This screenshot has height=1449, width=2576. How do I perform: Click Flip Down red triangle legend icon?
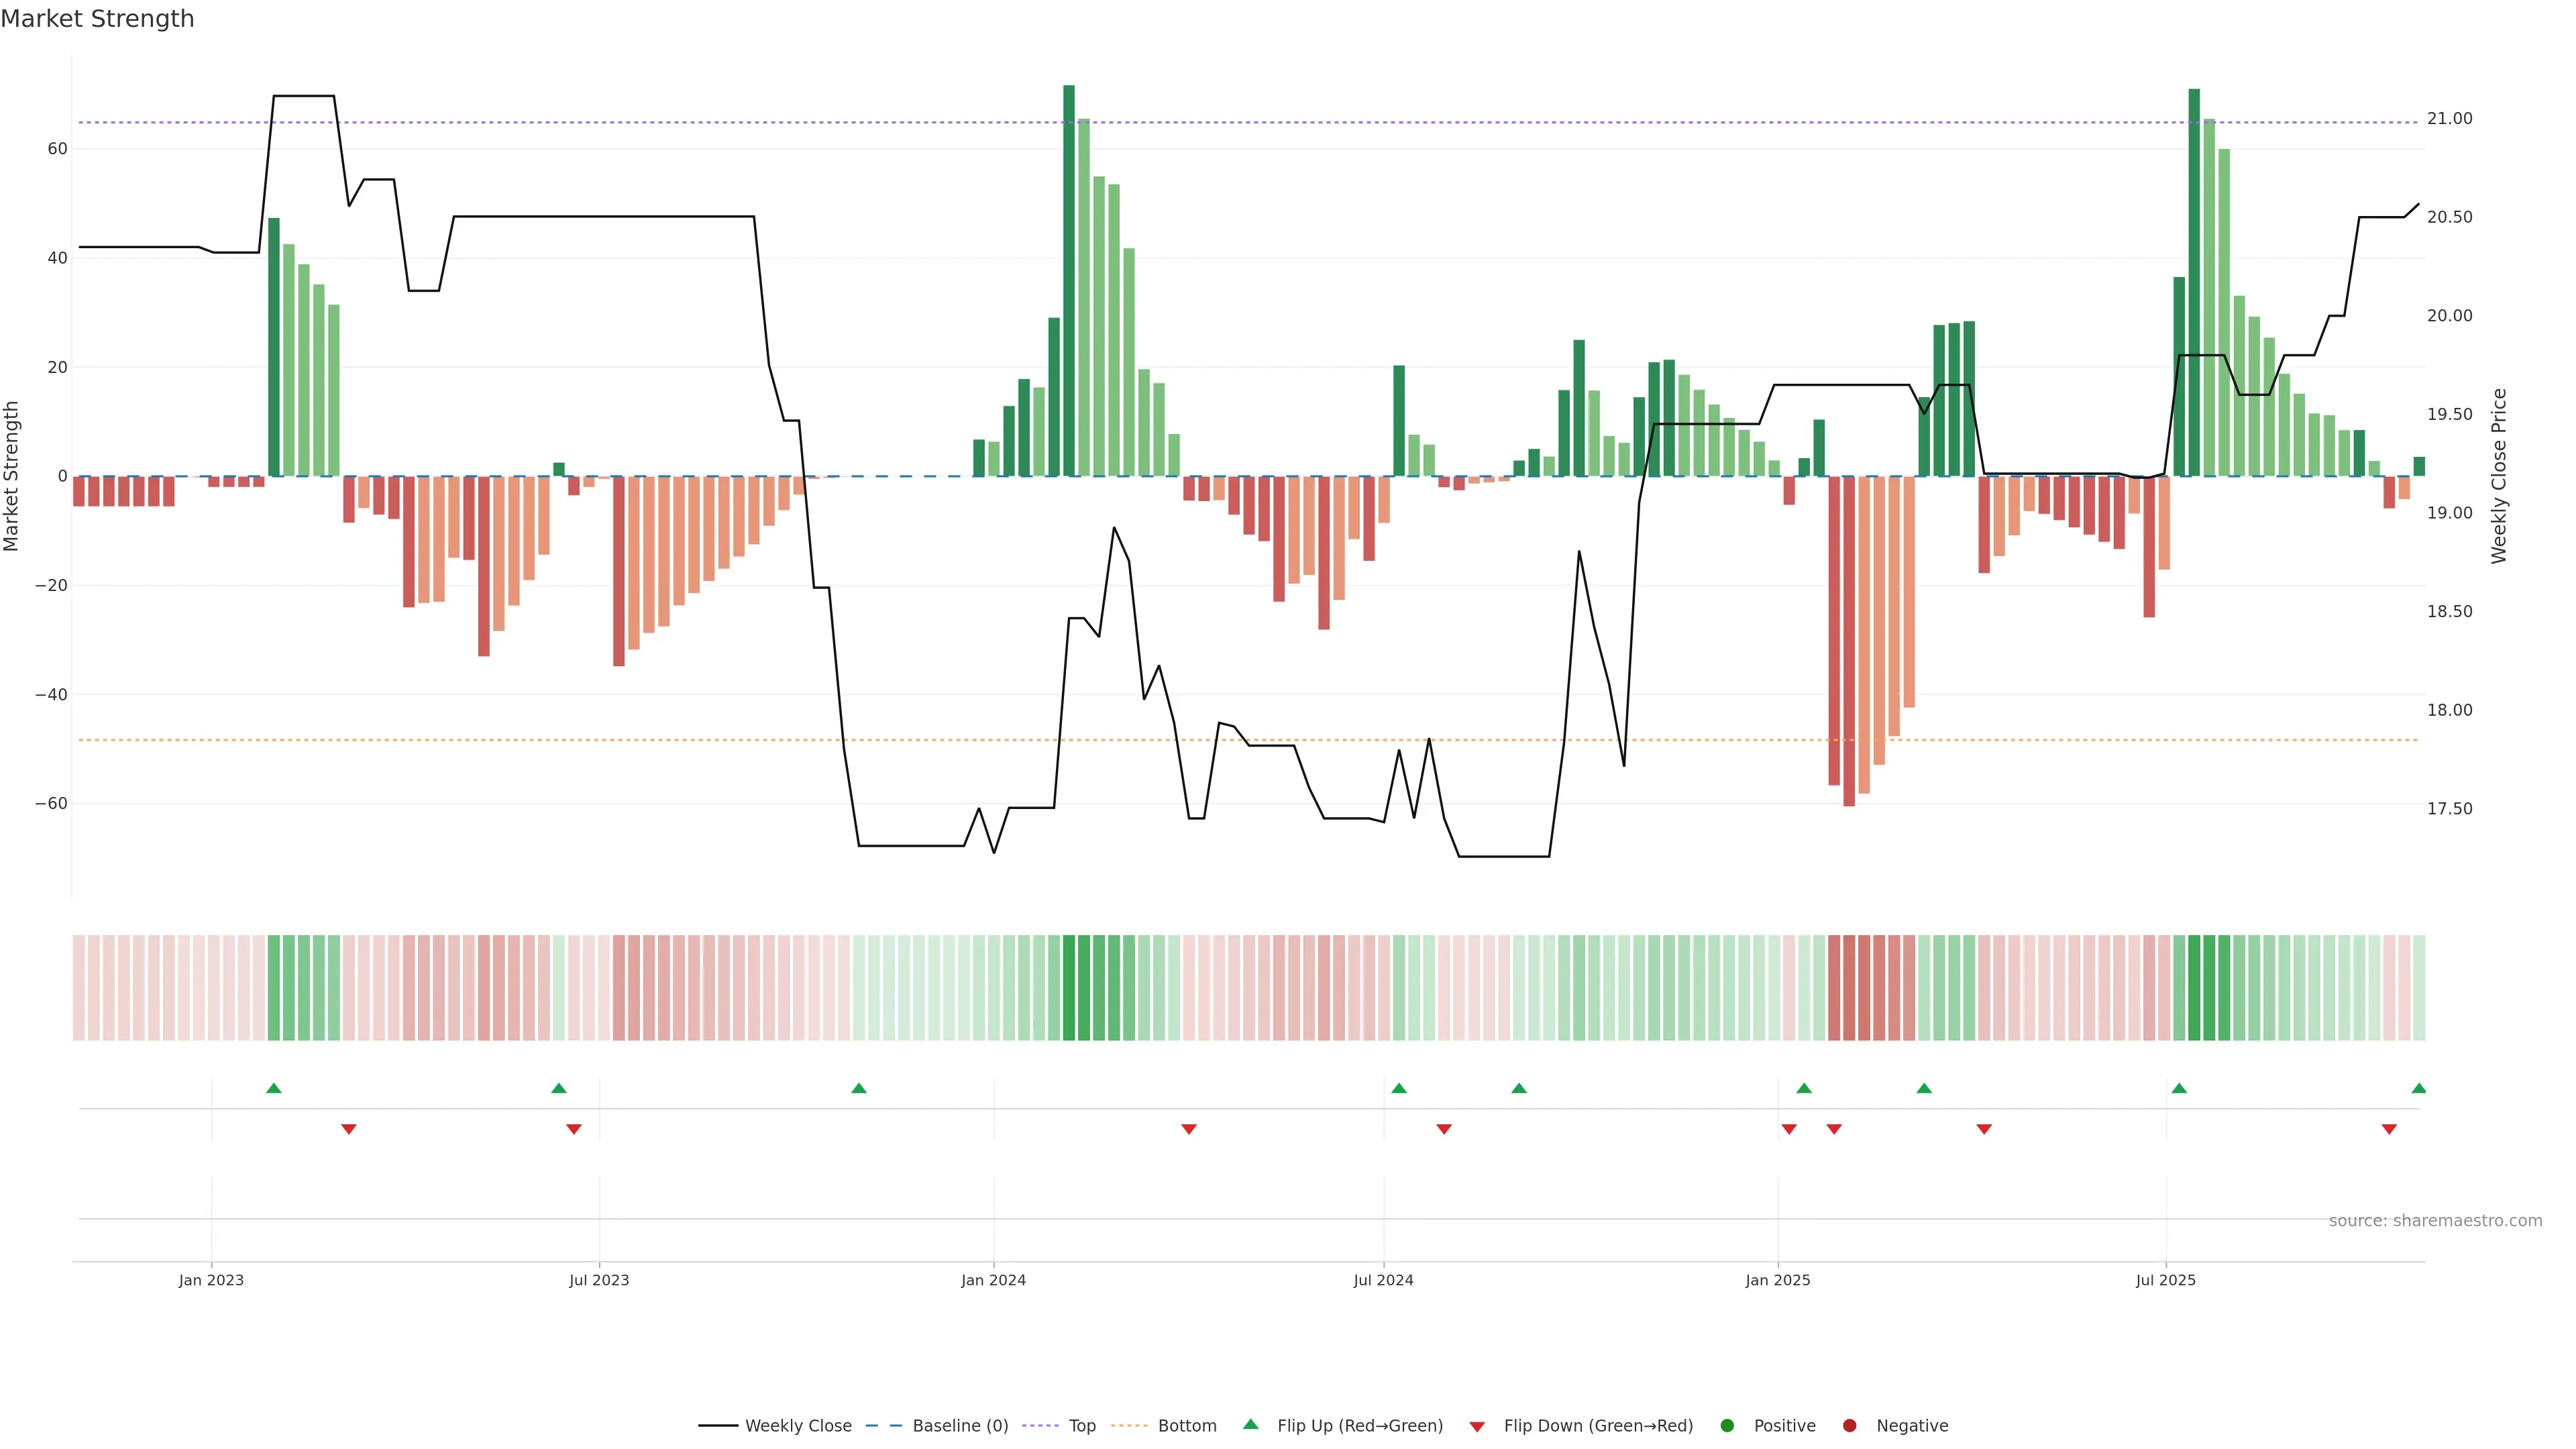point(1477,1426)
